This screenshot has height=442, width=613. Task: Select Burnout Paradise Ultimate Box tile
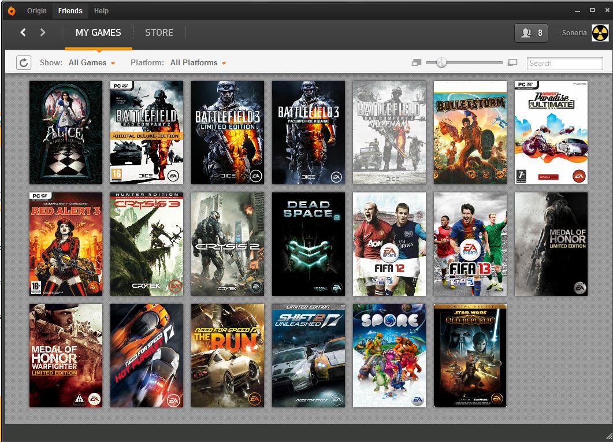point(551,132)
